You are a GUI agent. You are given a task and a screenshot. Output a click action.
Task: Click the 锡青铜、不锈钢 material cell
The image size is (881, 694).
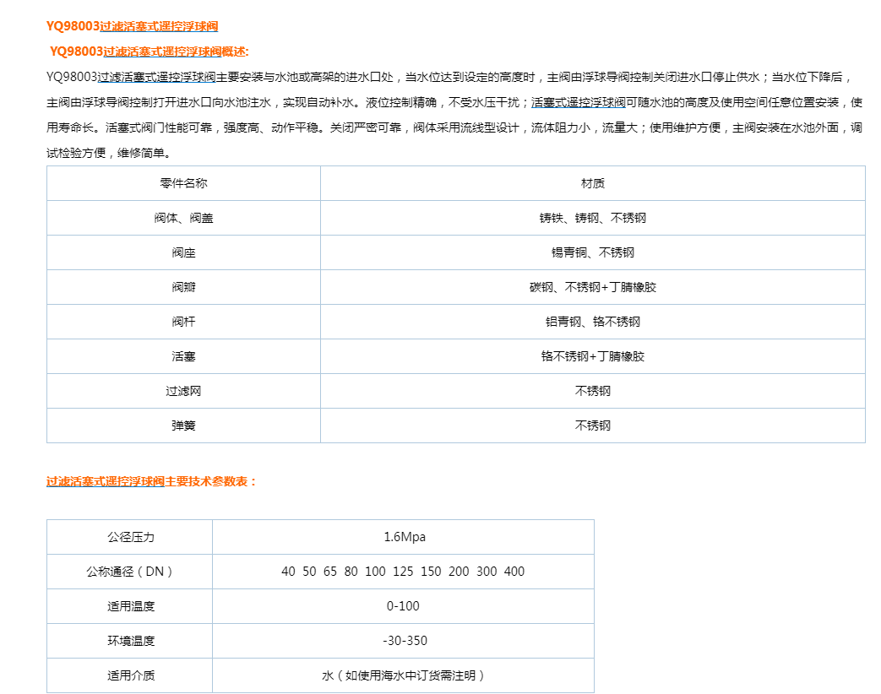pyautogui.click(x=592, y=252)
